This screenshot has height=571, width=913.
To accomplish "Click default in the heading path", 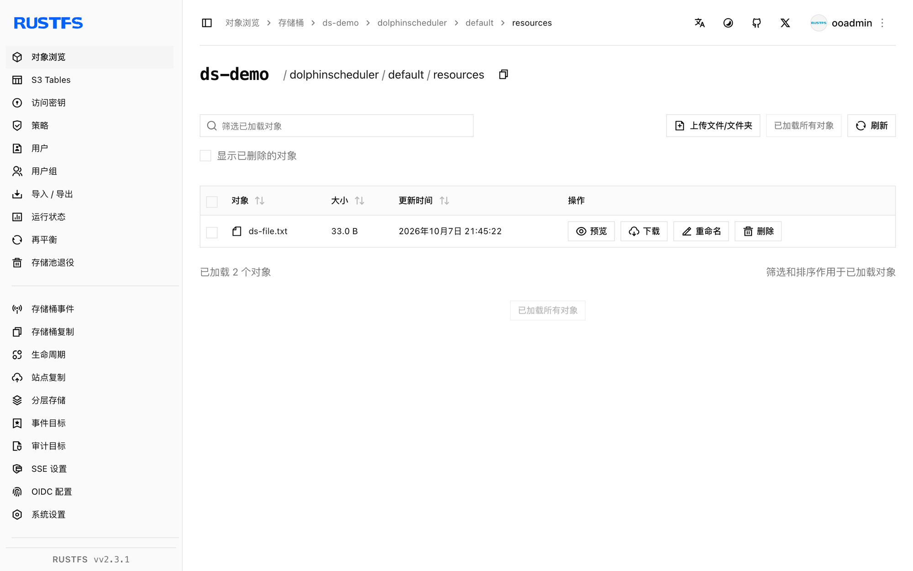I will pyautogui.click(x=406, y=74).
